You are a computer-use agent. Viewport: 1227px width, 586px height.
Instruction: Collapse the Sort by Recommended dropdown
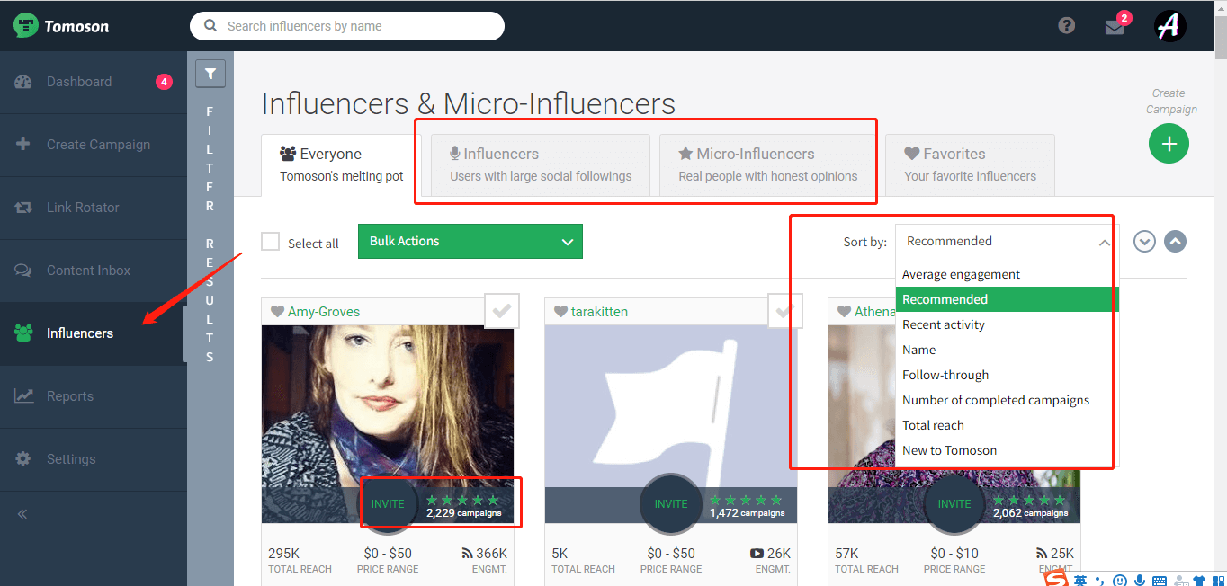1007,242
